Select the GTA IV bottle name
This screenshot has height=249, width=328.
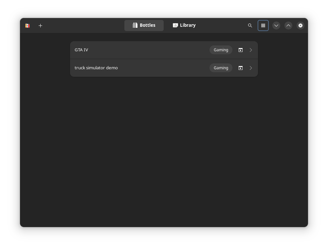click(x=82, y=50)
